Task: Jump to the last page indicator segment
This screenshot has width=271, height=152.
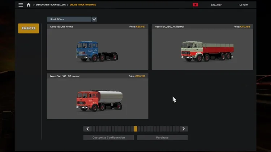Action: click(x=177, y=129)
